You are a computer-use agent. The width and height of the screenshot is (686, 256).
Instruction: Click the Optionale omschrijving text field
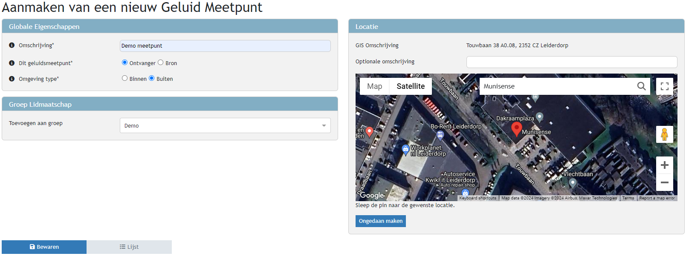(571, 62)
